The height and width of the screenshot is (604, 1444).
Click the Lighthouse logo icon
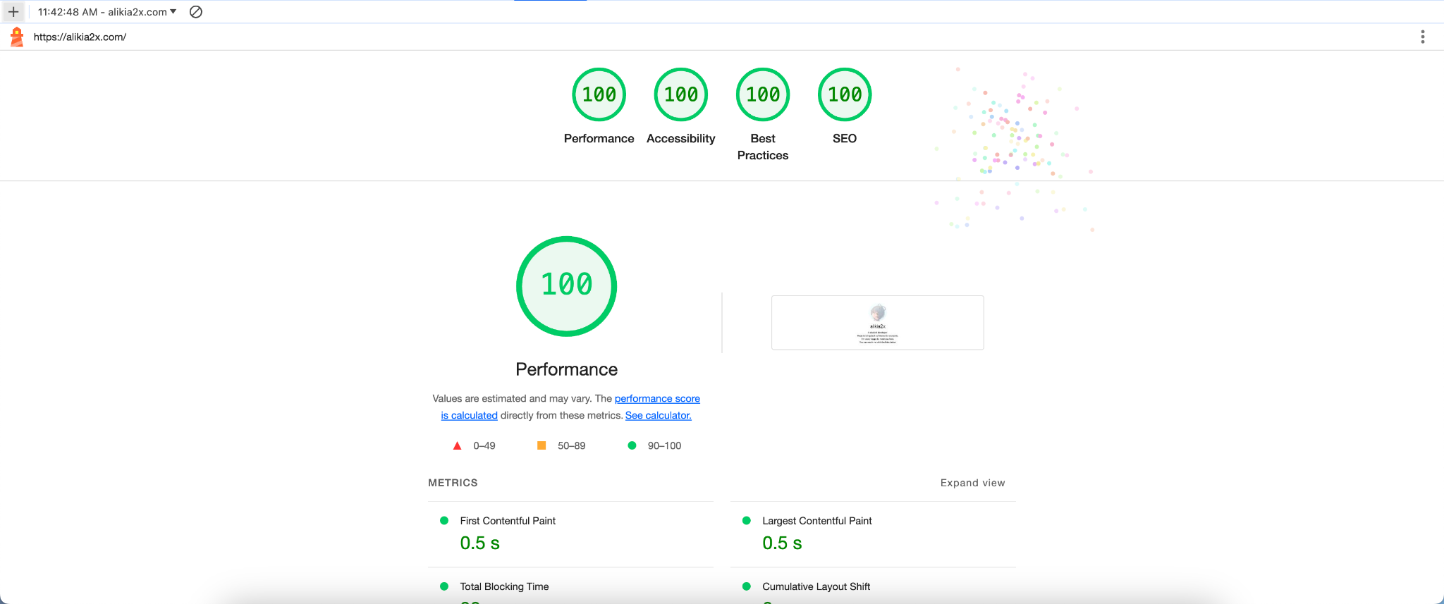pyautogui.click(x=17, y=37)
